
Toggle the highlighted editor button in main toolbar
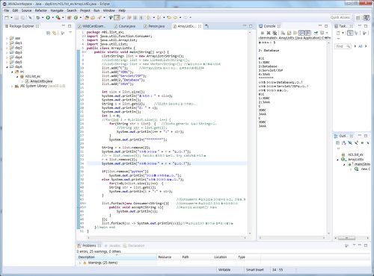(x=117, y=18)
